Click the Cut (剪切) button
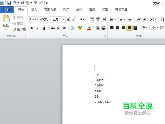 point(18,17)
